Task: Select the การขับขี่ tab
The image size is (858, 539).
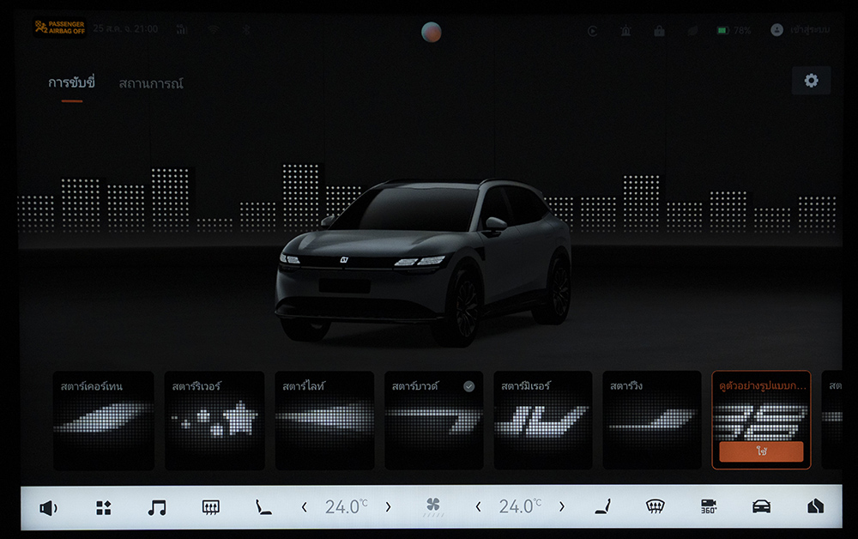Action: point(71,83)
